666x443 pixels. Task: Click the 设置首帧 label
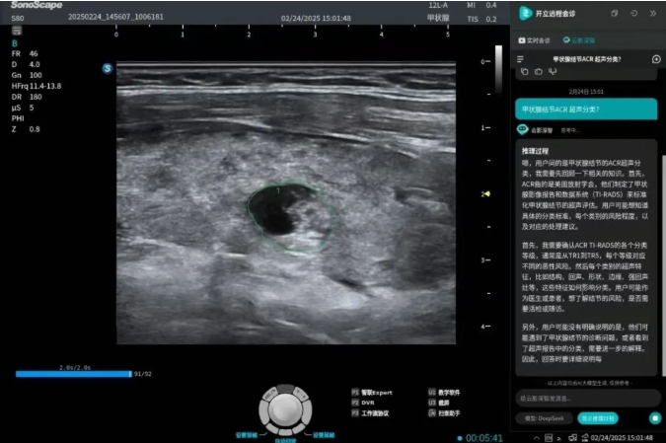point(247,435)
